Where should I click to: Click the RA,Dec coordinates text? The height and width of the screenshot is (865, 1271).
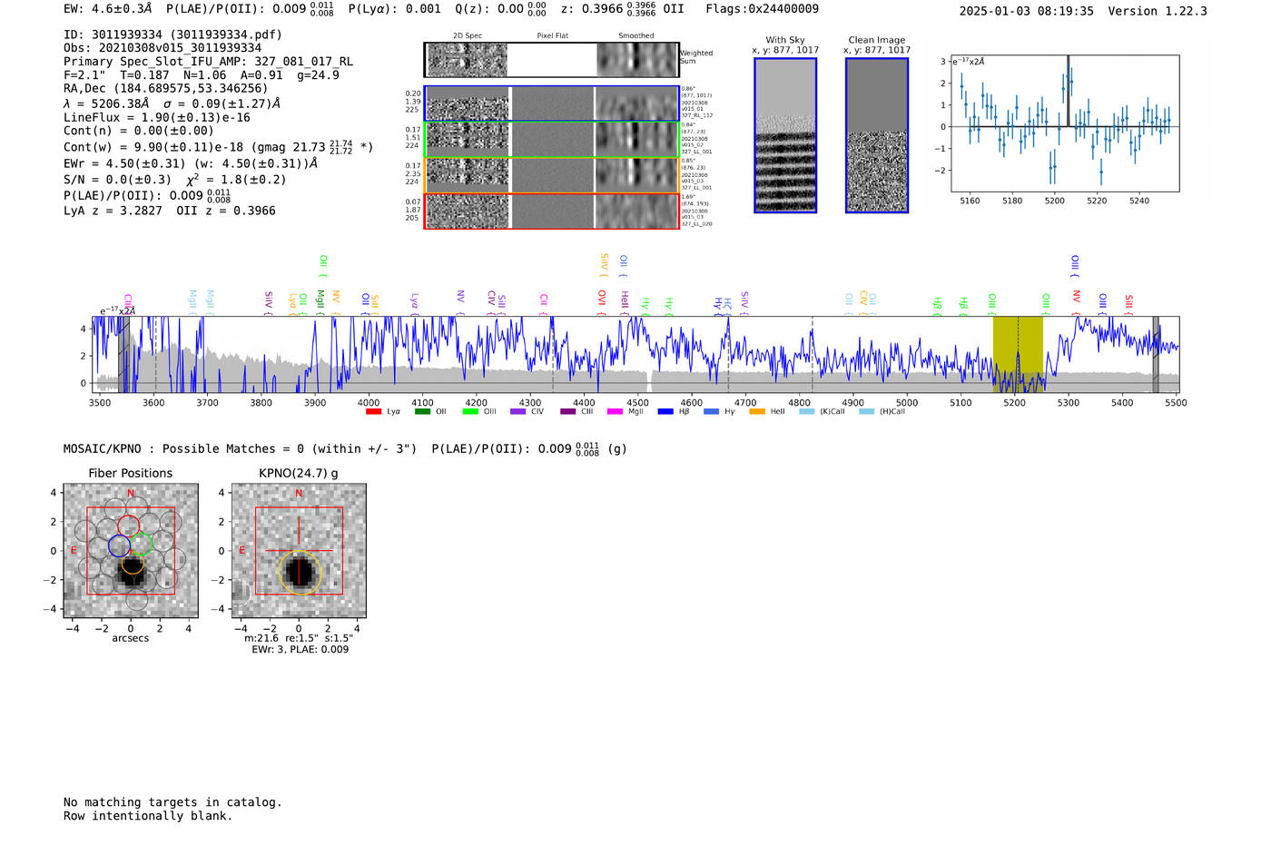166,89
